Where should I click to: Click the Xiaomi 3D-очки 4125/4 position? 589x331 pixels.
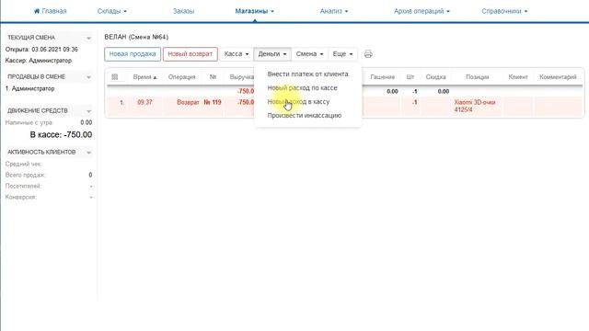pyautogui.click(x=475, y=107)
